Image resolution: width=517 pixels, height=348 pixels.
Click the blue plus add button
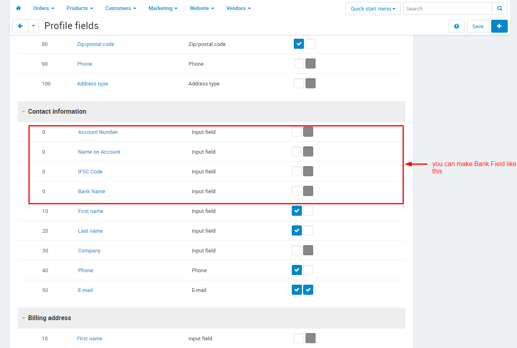coord(499,26)
